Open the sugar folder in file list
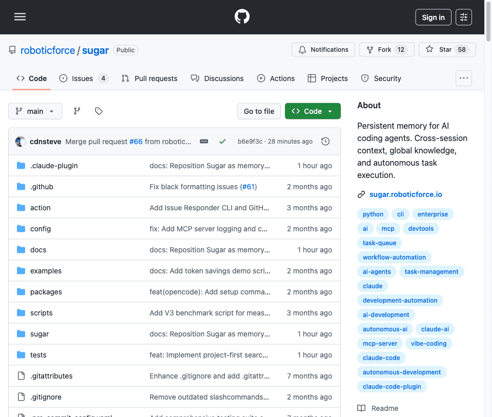The width and height of the screenshot is (492, 417). point(39,334)
